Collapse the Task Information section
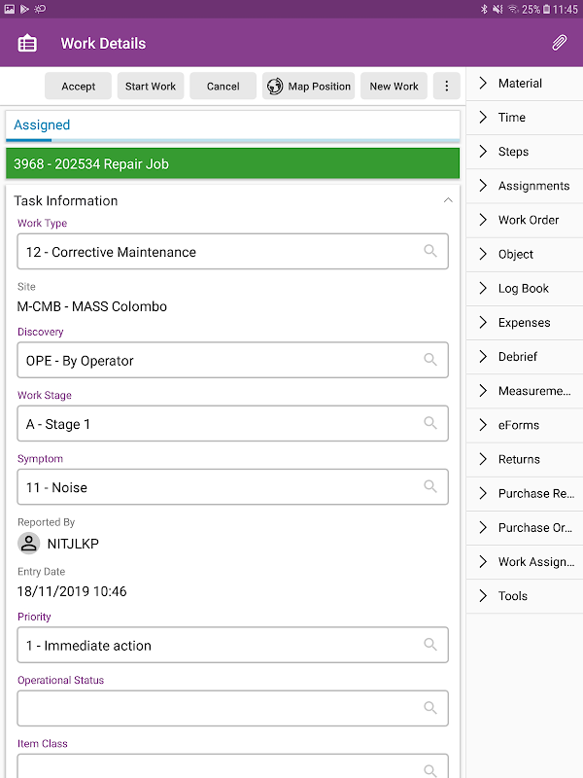 [x=448, y=200]
